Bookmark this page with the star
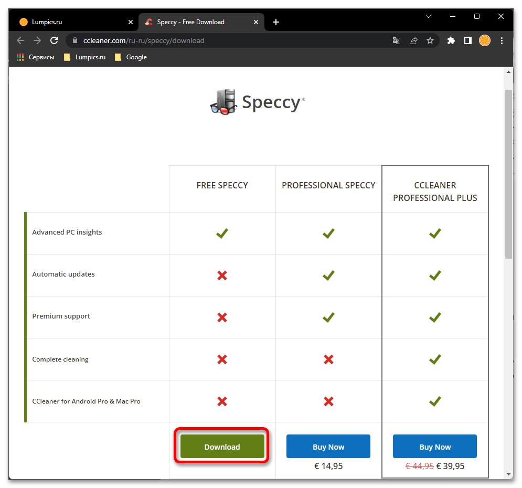 [x=430, y=40]
